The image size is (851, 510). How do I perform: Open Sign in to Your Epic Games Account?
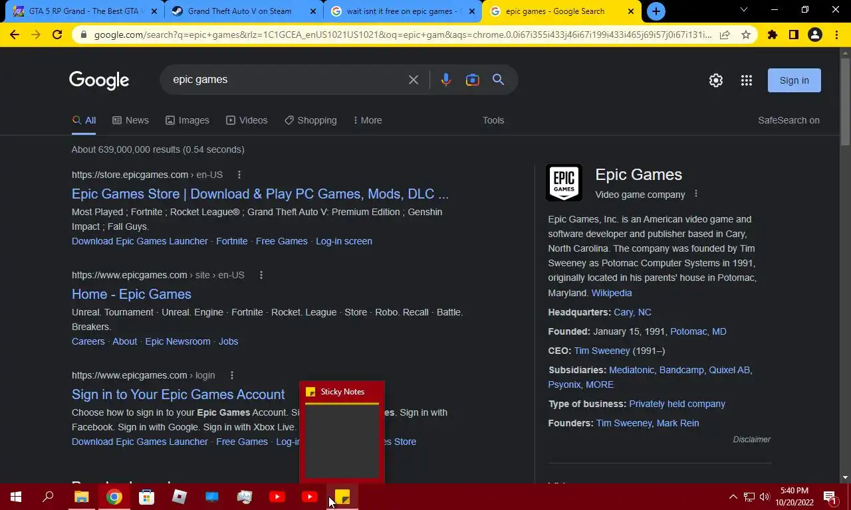click(x=178, y=394)
